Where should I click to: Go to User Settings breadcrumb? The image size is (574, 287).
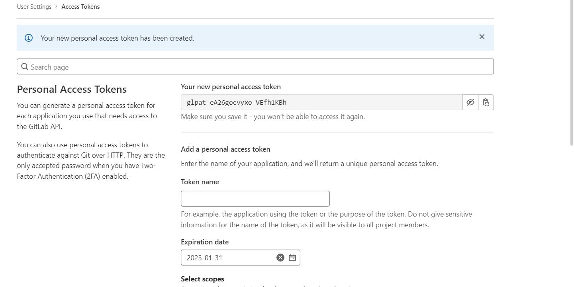34,7
